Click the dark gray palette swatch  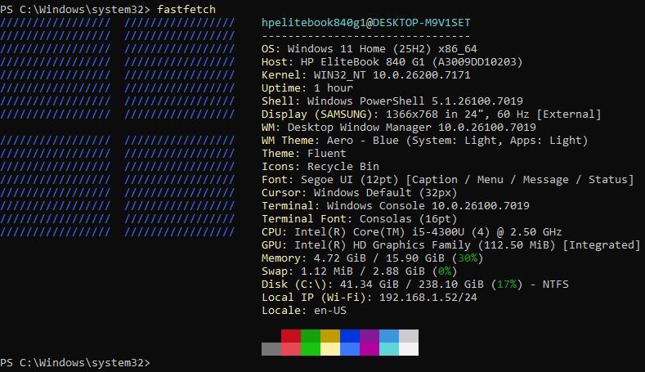(x=271, y=349)
